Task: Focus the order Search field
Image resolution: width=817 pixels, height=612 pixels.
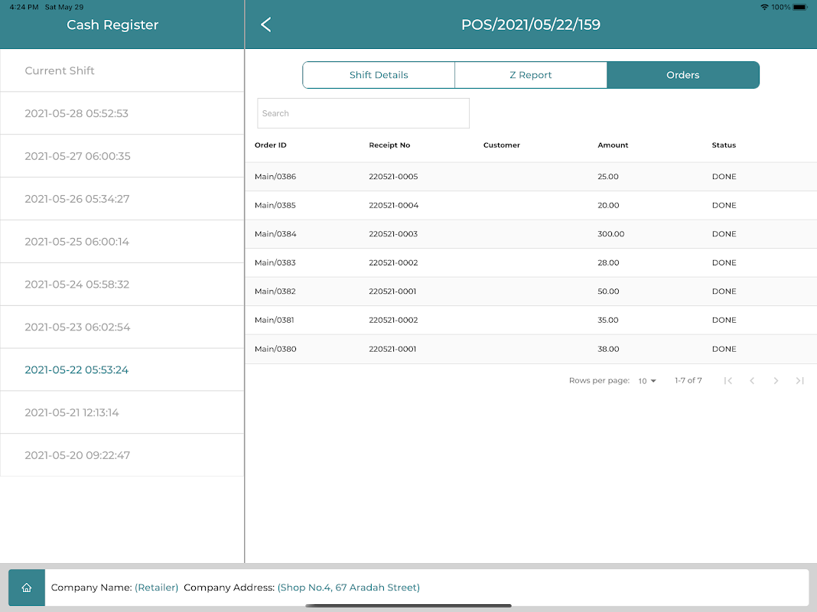Action: (363, 113)
